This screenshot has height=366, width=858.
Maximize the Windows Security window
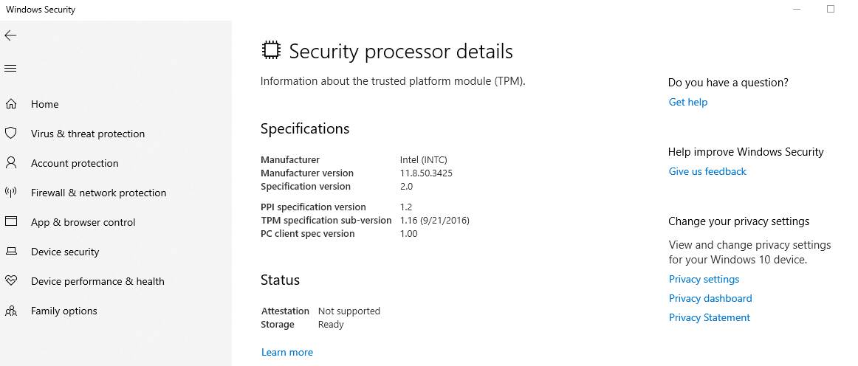click(x=831, y=9)
